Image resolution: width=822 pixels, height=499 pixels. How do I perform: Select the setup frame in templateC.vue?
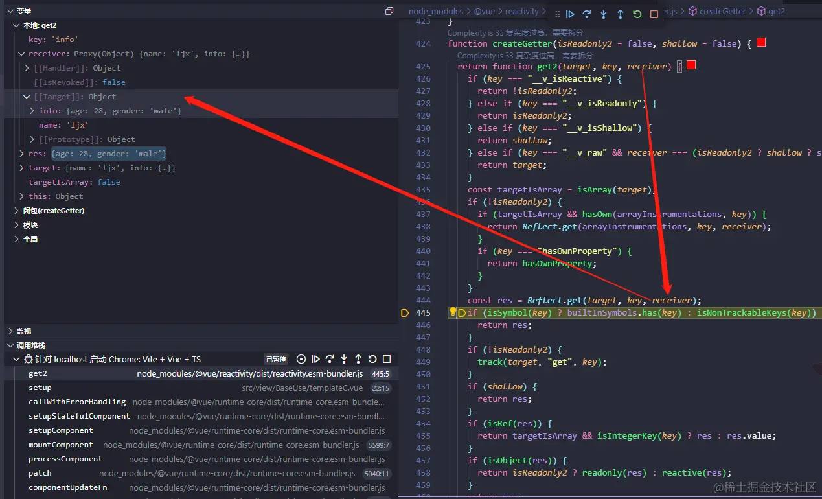click(x=201, y=388)
